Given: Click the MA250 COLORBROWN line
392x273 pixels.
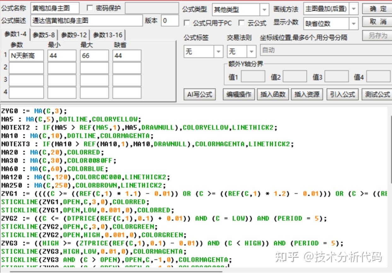Looking at the screenshot, I should tap(84, 185).
